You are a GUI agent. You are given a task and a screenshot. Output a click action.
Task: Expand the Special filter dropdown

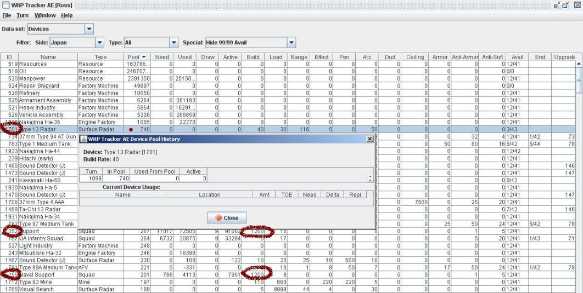tap(291, 43)
